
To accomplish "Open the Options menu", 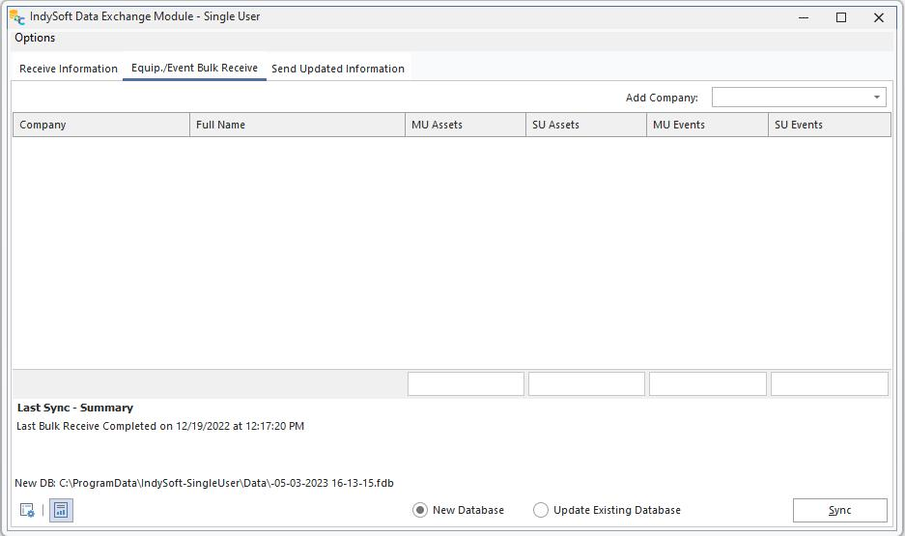I will click(x=35, y=38).
